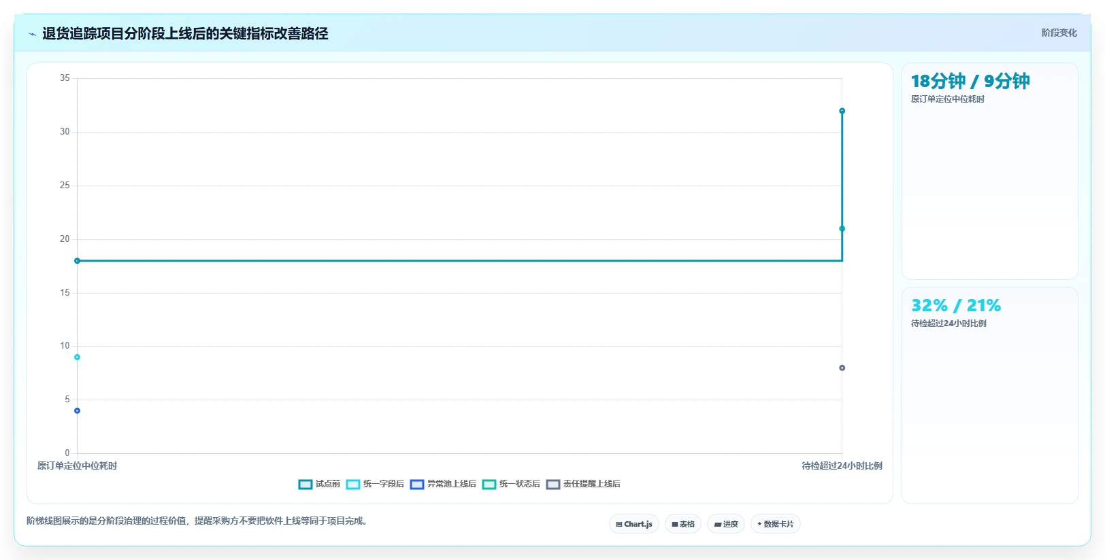1105x560 pixels.
Task: Click the y-axis tick label 10
Action: click(x=65, y=346)
